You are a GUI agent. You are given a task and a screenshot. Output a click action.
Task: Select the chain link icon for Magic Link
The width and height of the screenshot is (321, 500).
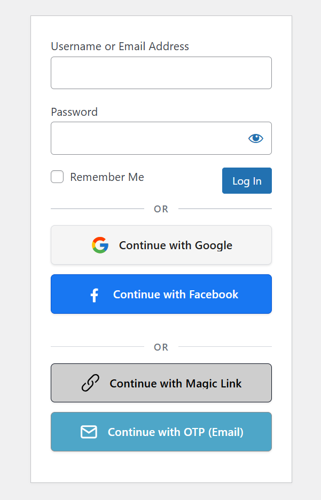coord(89,383)
